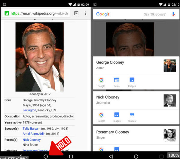
Task: Tap the Nick Clooney card title
Action: (108, 97)
